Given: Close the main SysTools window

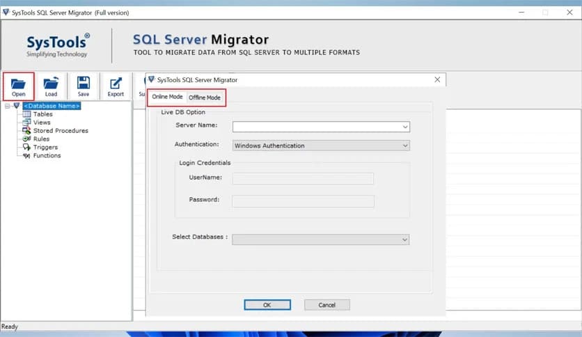Looking at the screenshot, I should 569,13.
